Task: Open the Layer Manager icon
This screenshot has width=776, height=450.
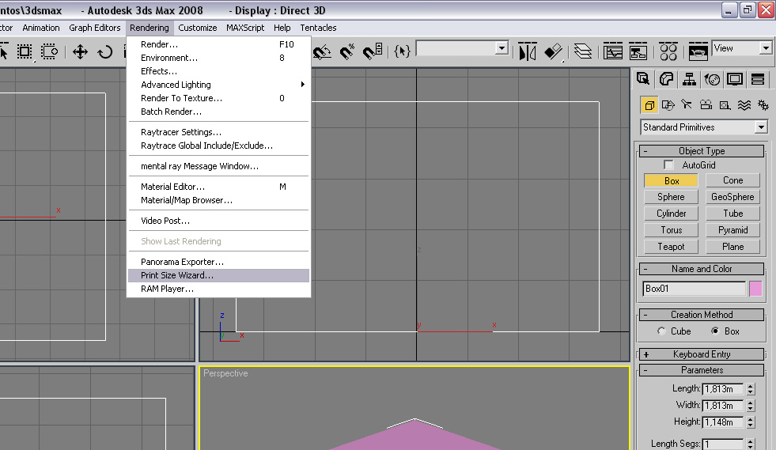Action: point(583,51)
